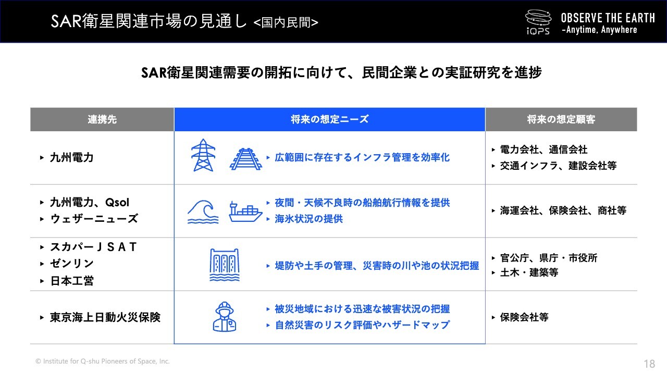Click the 日本工営 partner entry

pyautogui.click(x=71, y=281)
